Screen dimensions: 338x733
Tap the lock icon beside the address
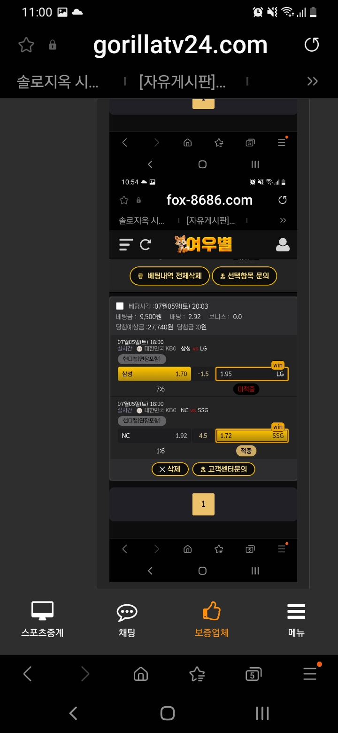pyautogui.click(x=53, y=45)
